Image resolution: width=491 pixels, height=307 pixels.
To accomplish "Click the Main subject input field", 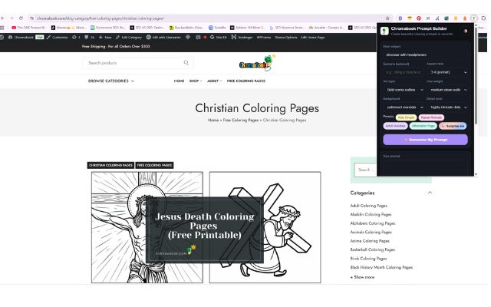I will (425, 54).
